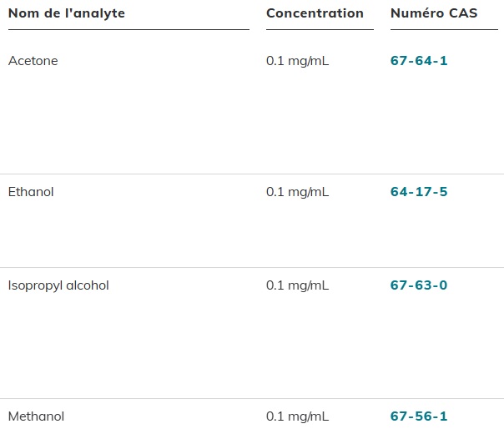Click the 'Nom de l'analyte' column header
The image size is (504, 439).
click(x=67, y=13)
